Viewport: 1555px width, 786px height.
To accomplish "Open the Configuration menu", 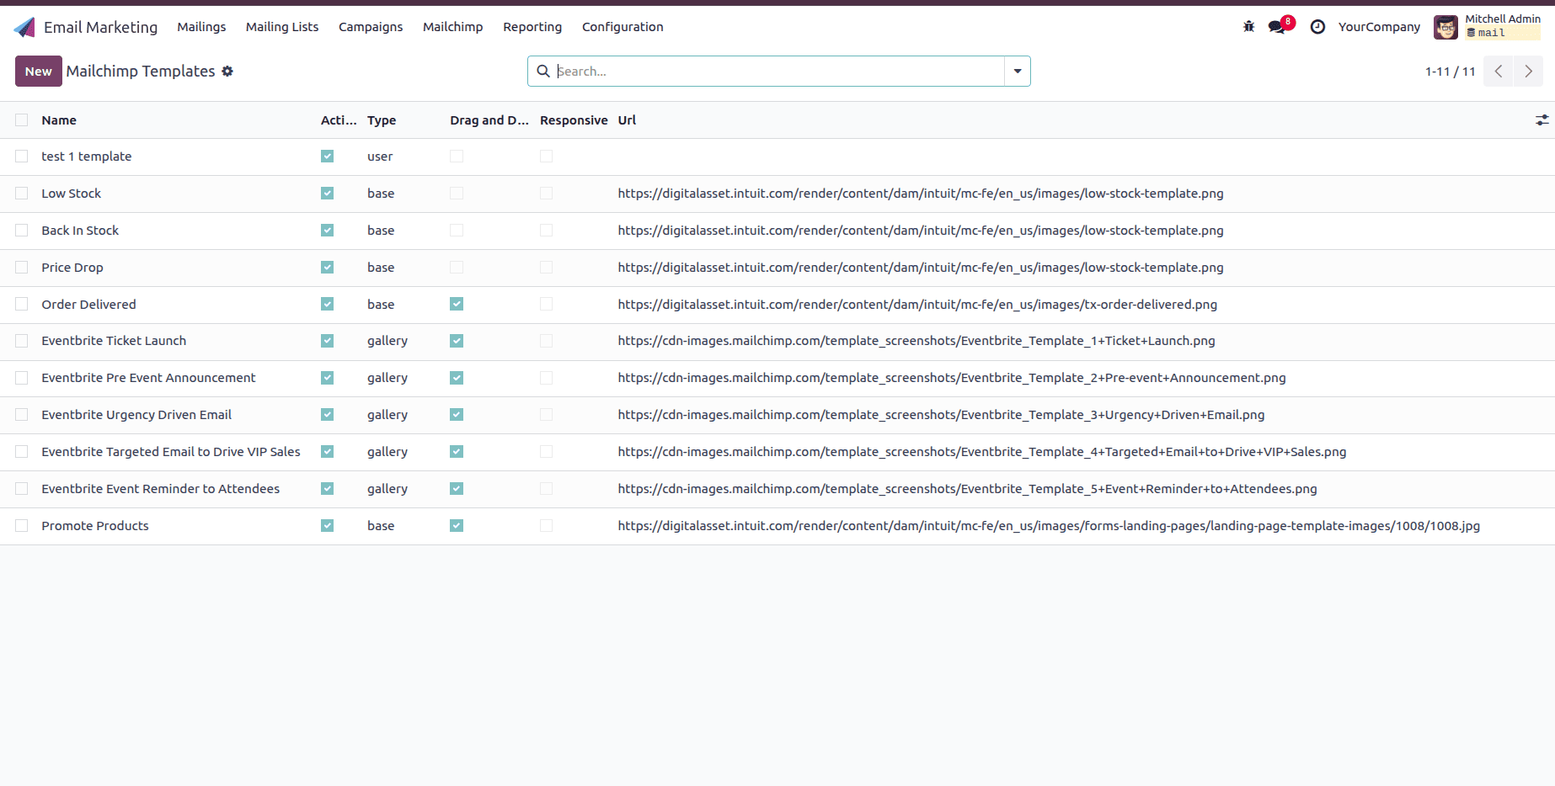I will pos(623,27).
